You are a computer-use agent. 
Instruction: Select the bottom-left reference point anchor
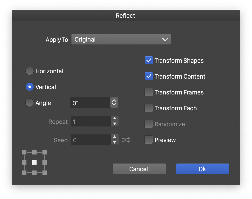click(24, 173)
